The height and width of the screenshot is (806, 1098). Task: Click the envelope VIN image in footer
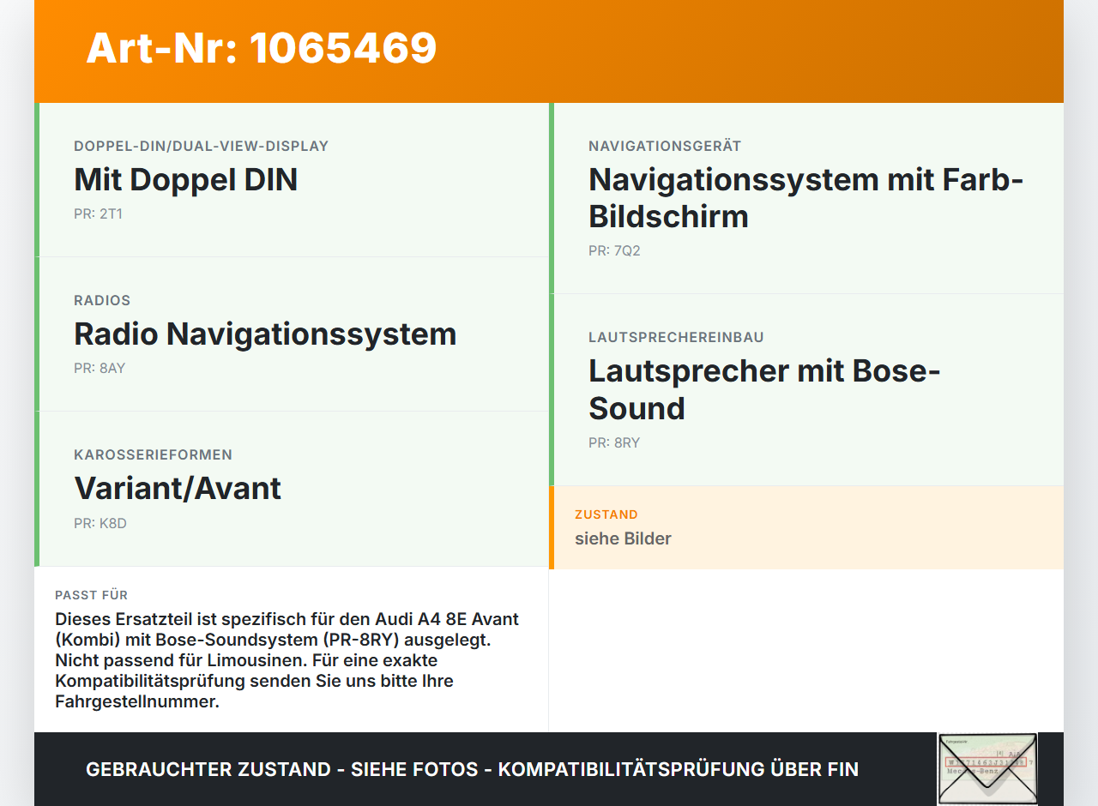[x=987, y=768]
